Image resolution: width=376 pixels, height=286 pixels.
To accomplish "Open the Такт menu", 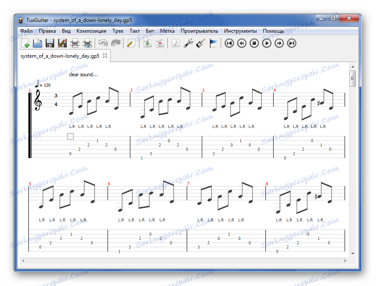I will pos(135,31).
